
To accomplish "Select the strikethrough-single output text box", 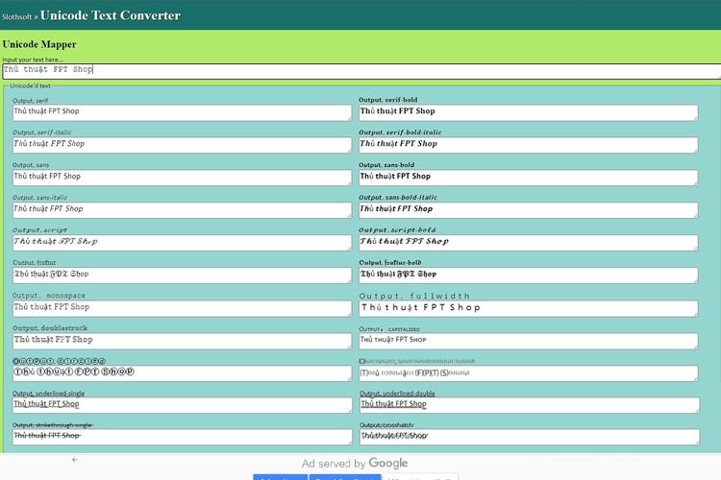I will (x=182, y=437).
